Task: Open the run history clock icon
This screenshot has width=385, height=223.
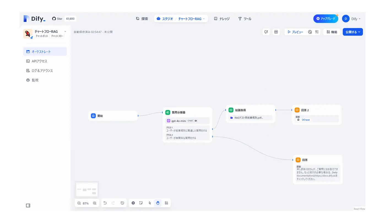Action: pos(310,32)
